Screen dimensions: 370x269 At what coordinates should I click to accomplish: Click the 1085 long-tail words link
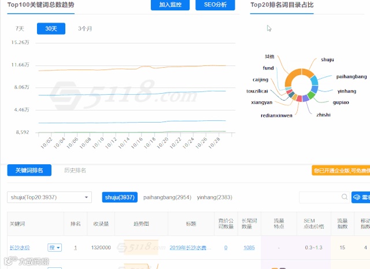tap(249, 248)
